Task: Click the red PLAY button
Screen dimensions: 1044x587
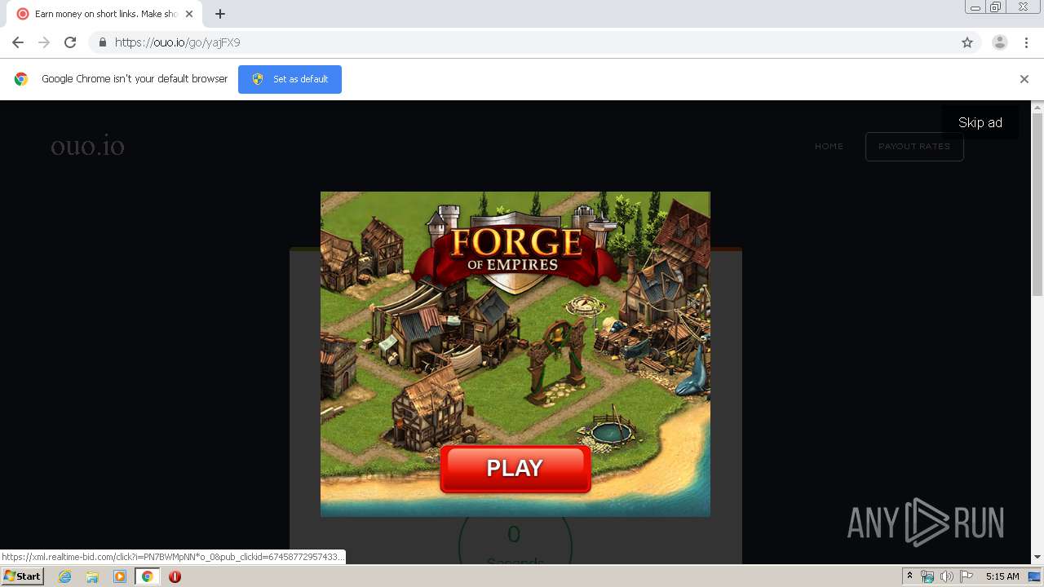Action: [515, 468]
